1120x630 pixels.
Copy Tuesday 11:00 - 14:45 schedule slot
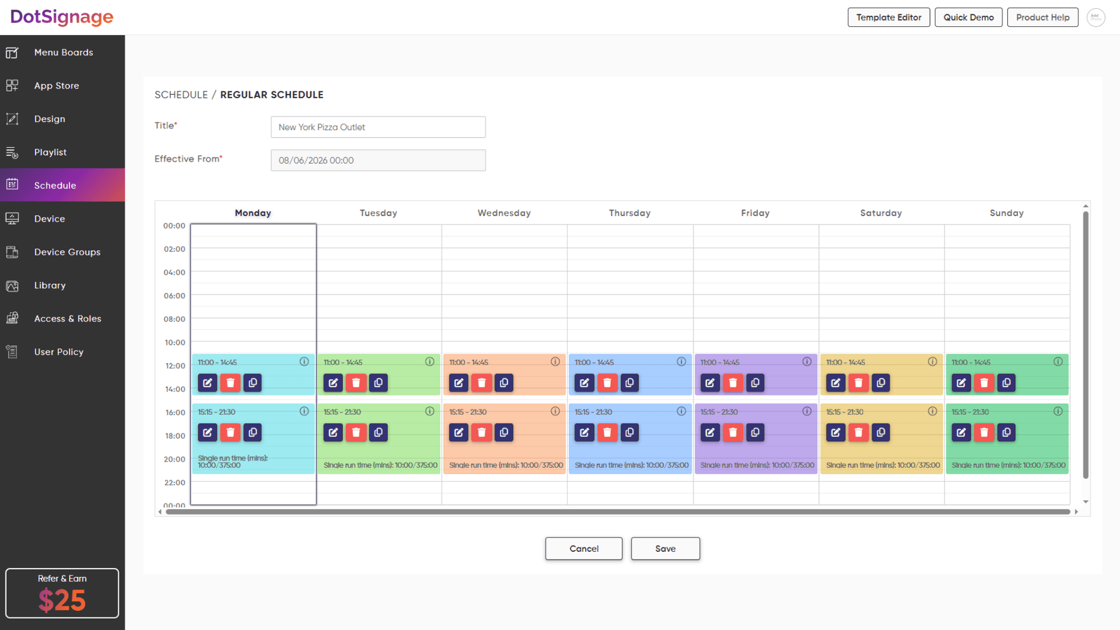click(379, 383)
